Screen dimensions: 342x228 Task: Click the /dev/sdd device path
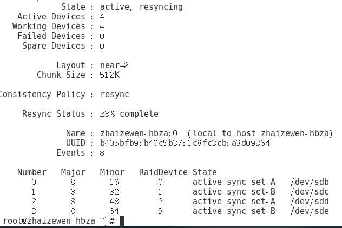pos(309,202)
